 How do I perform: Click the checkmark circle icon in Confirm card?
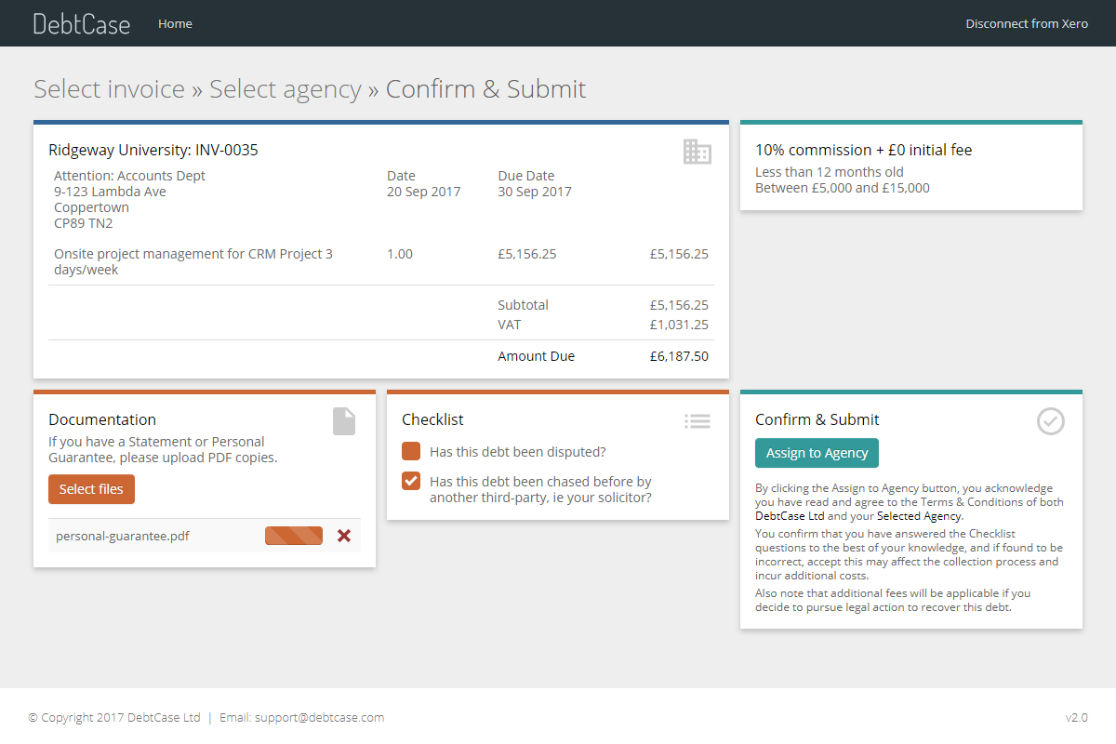tap(1051, 421)
